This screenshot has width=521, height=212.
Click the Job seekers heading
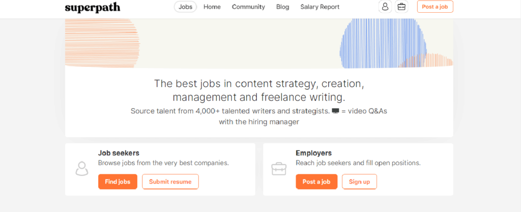119,153
